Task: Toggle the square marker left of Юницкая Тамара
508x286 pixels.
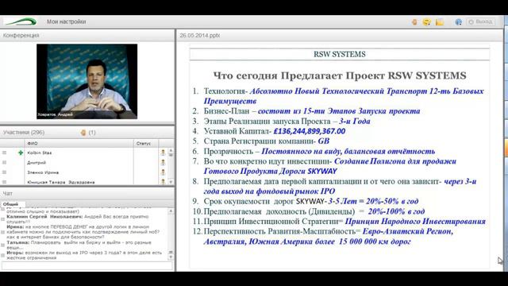Action: (4, 182)
